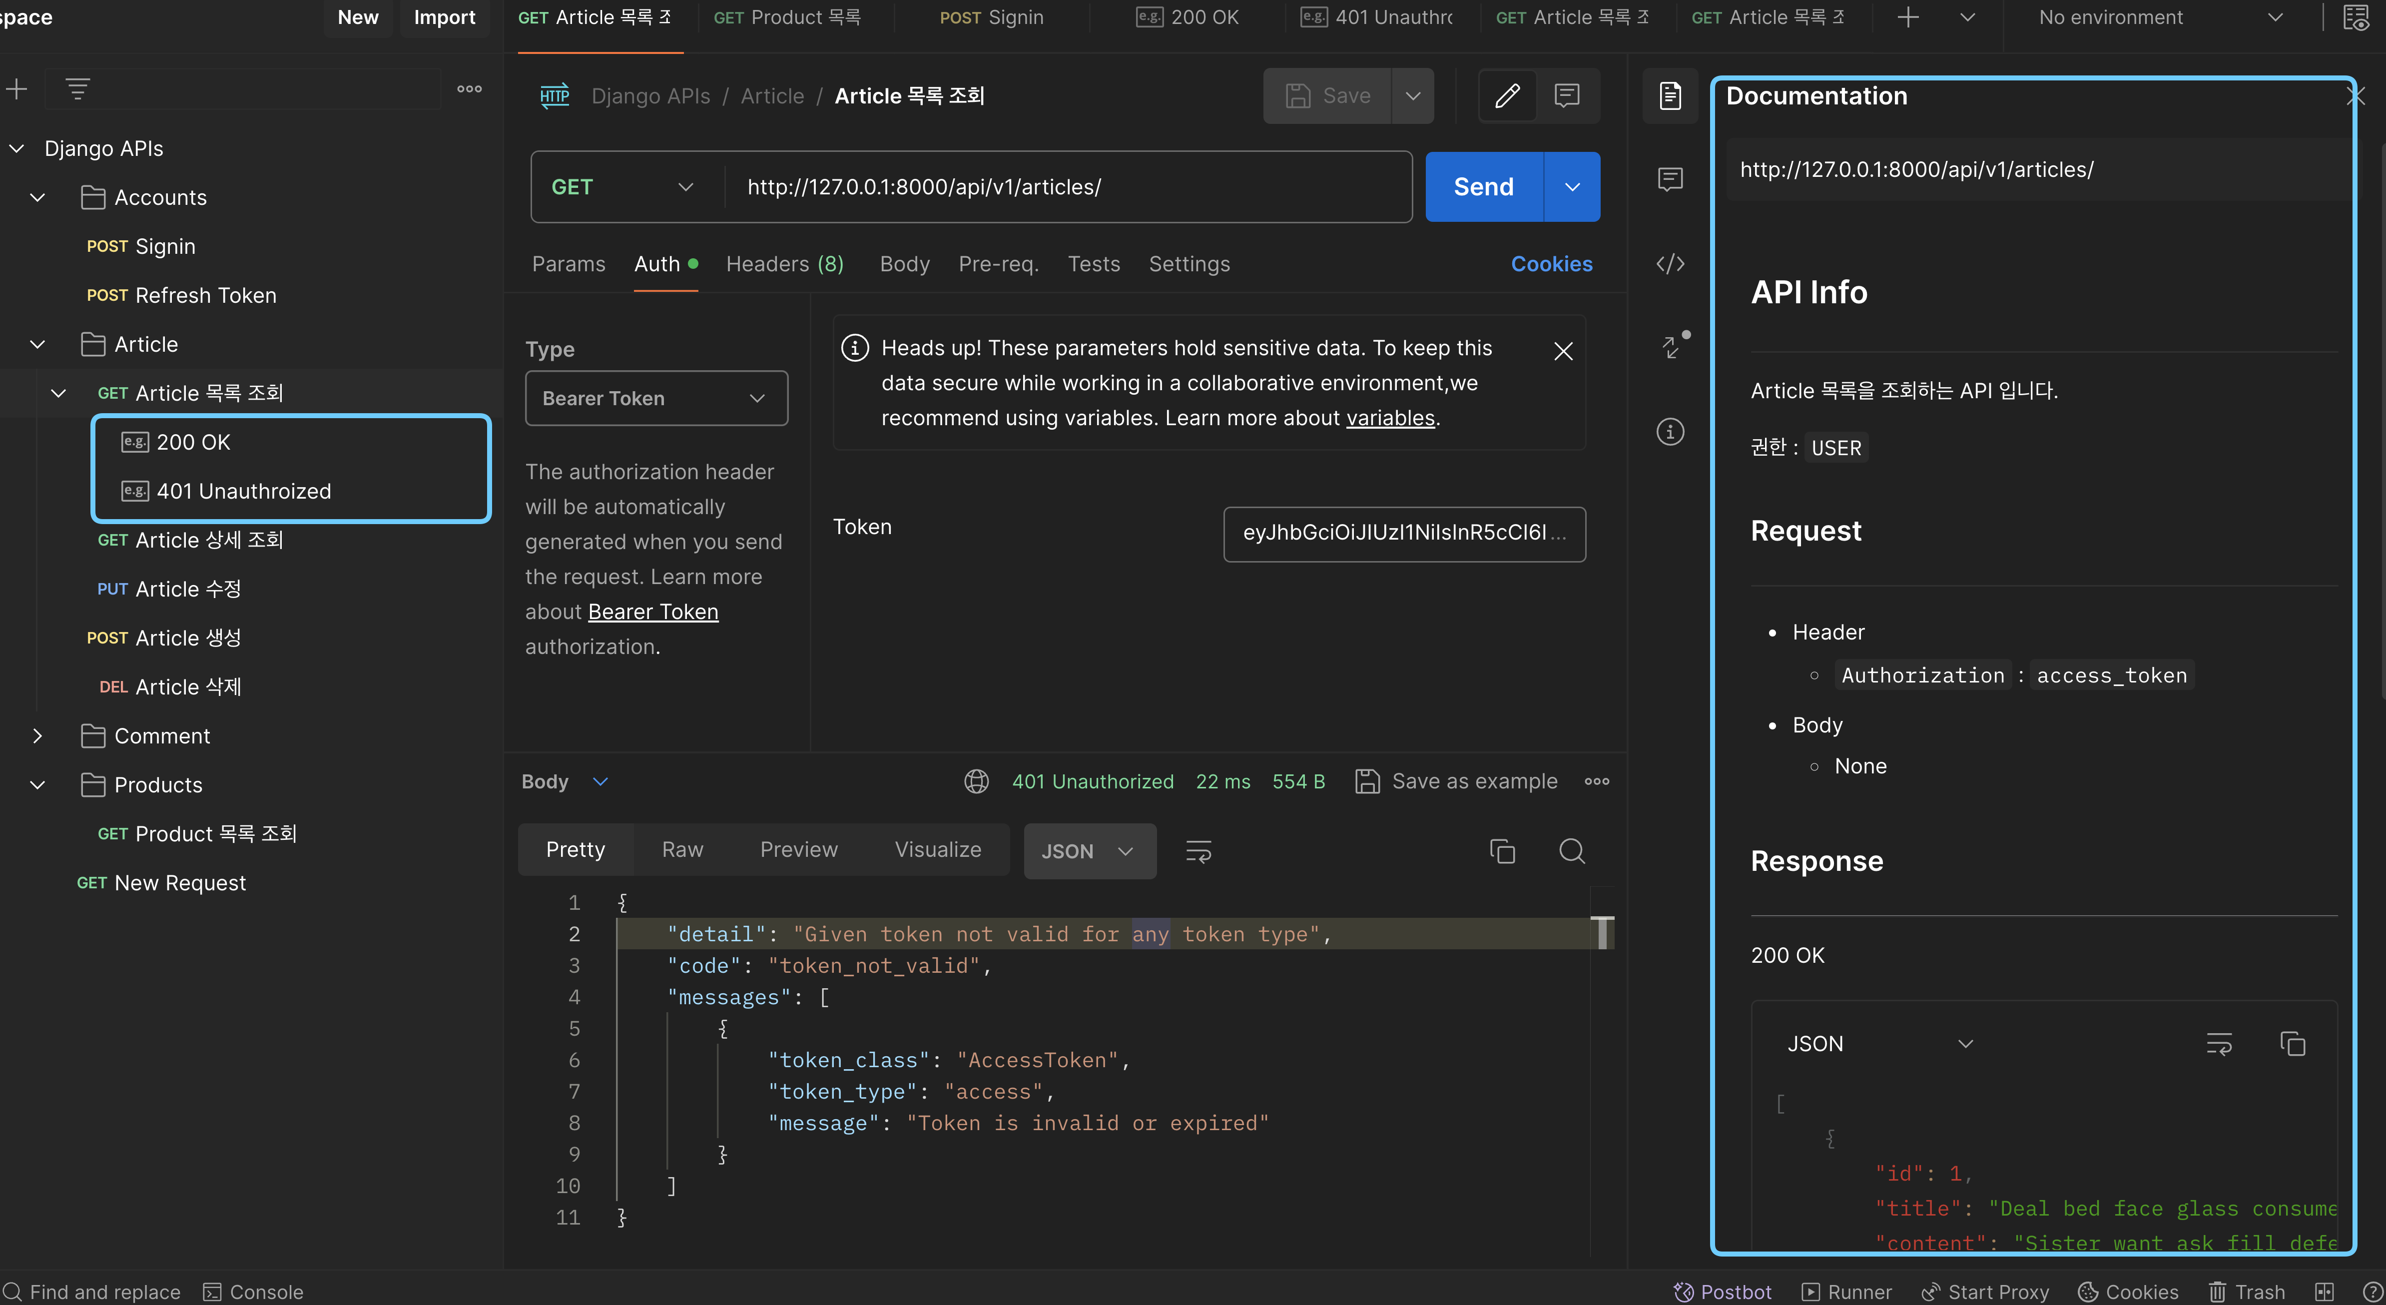Open the Bearer Token type dropdown

[x=656, y=398]
